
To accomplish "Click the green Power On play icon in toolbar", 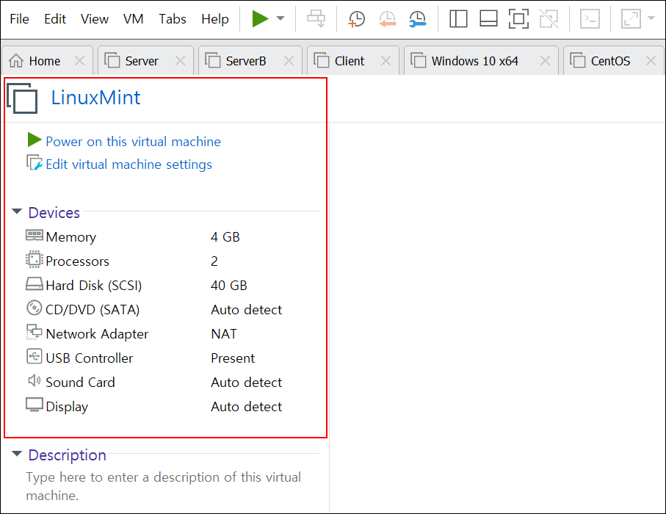I will coord(260,18).
